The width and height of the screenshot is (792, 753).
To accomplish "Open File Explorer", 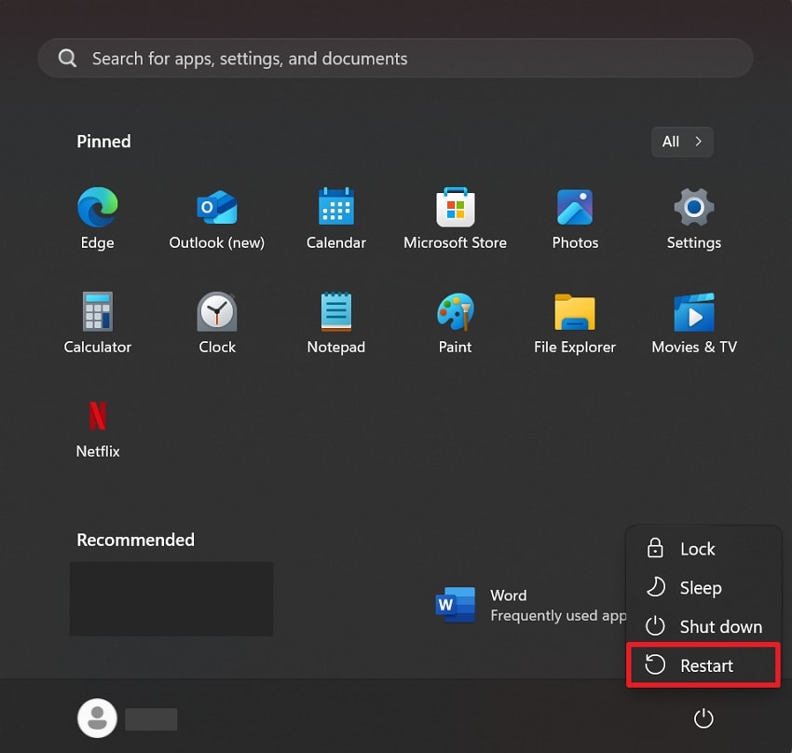I will [575, 322].
